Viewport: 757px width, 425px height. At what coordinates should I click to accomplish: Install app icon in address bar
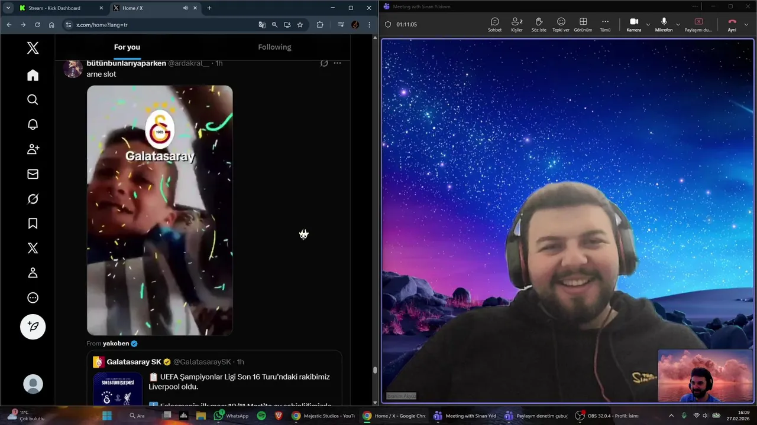point(287,25)
